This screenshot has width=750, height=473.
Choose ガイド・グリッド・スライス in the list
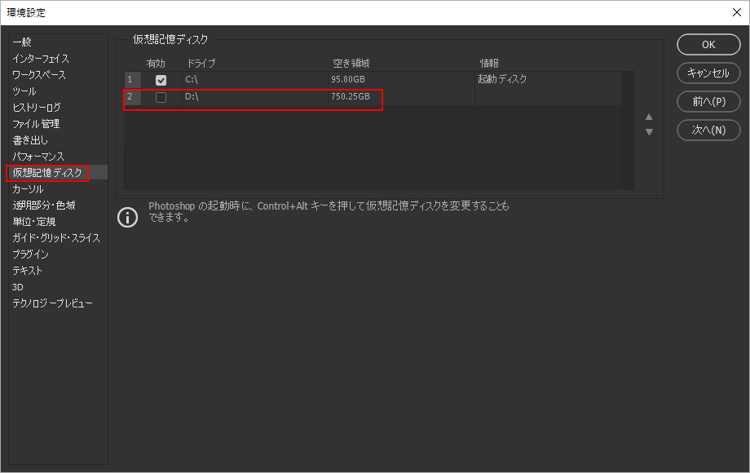(56, 238)
